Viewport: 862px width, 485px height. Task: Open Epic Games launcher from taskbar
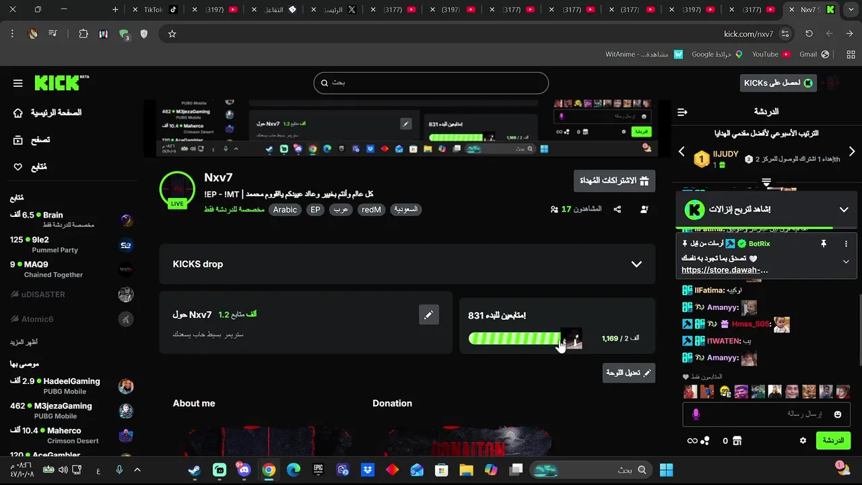point(318,470)
